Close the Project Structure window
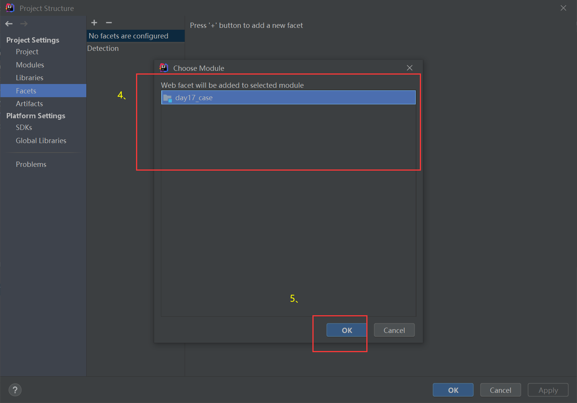577x403 pixels. point(563,8)
